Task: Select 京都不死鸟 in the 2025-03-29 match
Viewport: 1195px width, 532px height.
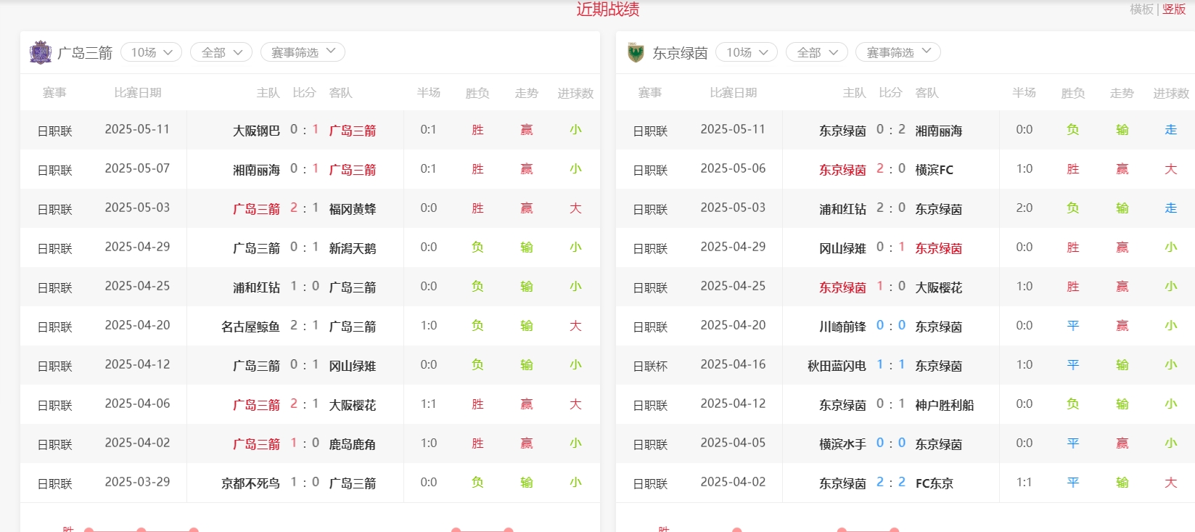Action: (250, 483)
